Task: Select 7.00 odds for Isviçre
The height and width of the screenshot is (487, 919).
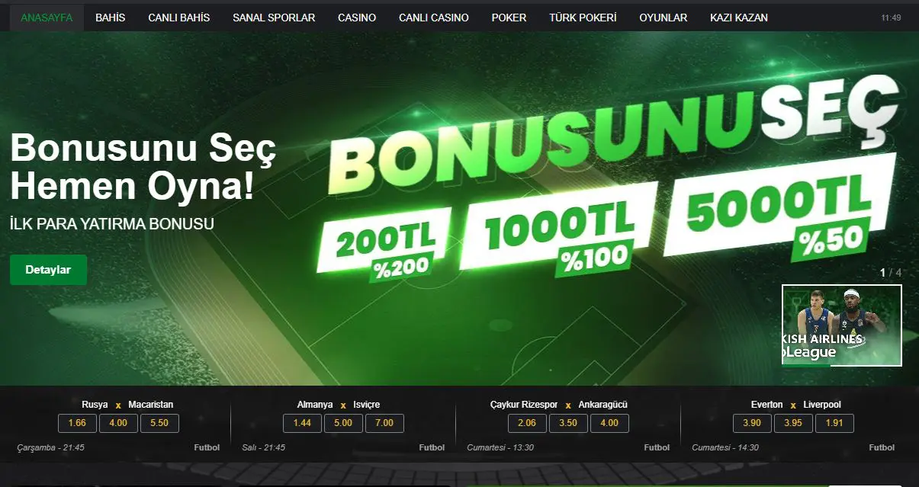Action: (x=384, y=423)
